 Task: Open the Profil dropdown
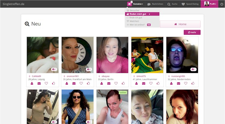pyautogui.click(x=213, y=4)
